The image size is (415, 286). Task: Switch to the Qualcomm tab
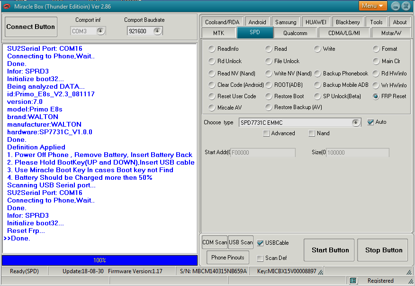point(295,33)
